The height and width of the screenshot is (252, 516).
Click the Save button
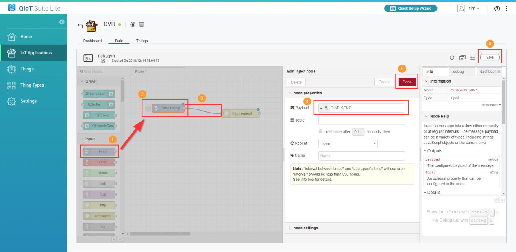490,57
